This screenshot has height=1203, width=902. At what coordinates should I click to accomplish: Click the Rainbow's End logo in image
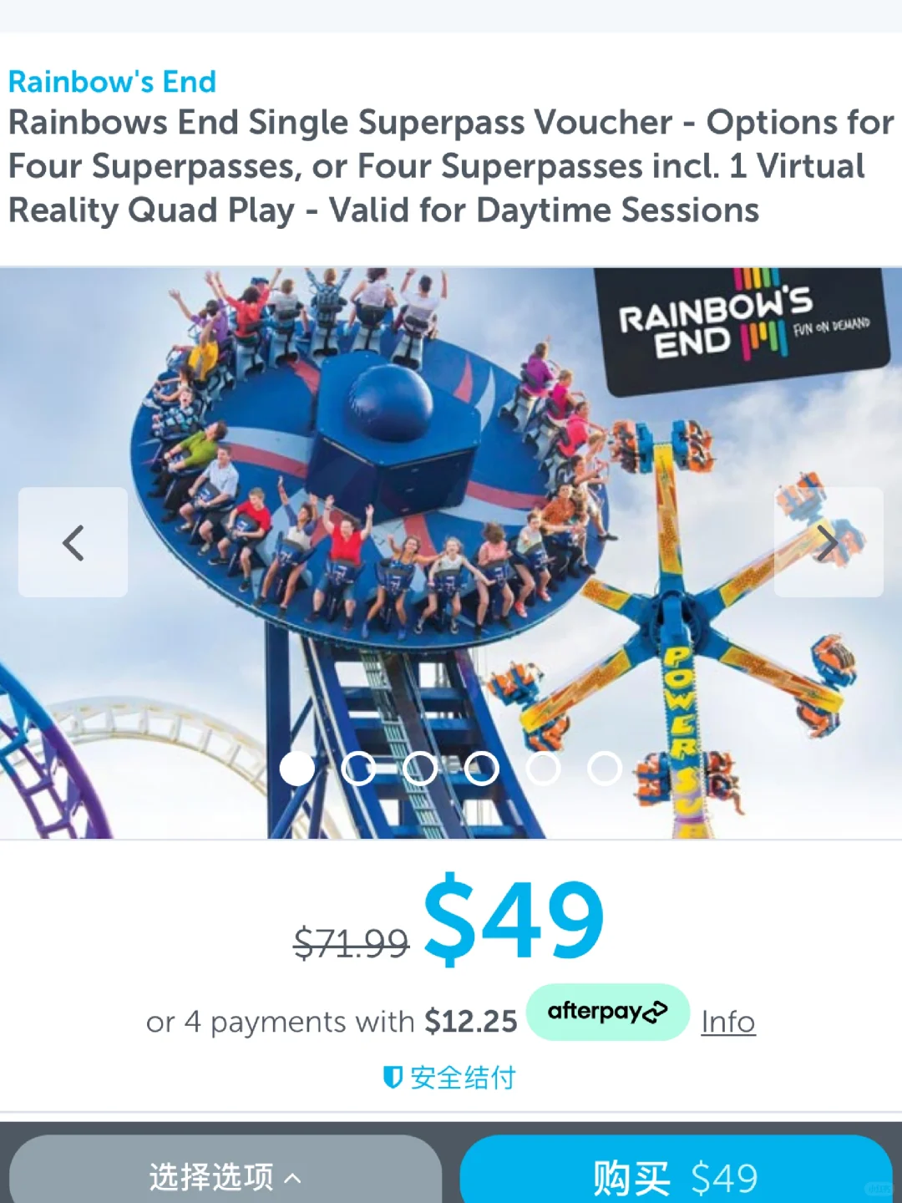(x=742, y=330)
